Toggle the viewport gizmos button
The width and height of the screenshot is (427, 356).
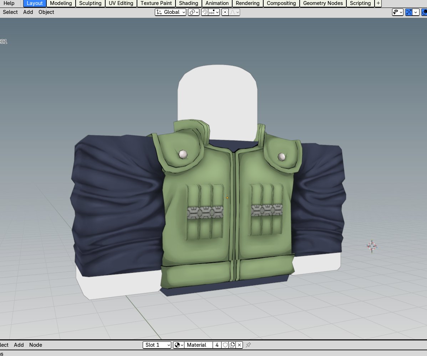click(408, 12)
